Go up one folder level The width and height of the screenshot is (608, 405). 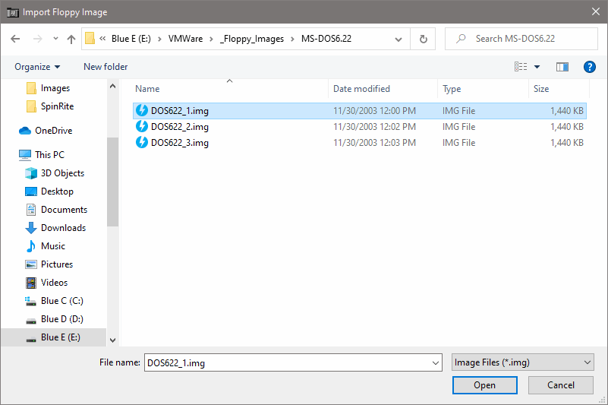point(71,39)
